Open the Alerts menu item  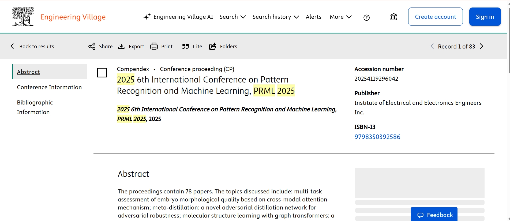[313, 17]
